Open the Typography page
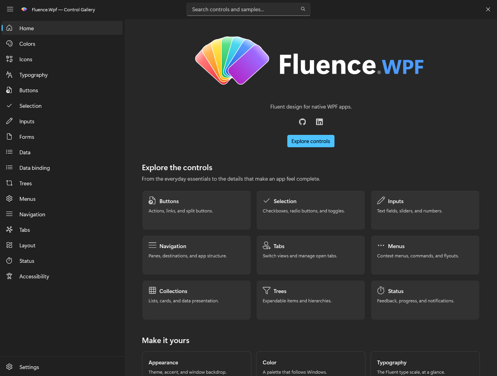 [x=62, y=74]
